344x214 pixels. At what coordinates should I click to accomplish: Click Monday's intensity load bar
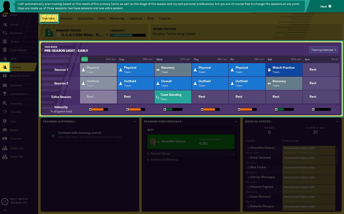[x=98, y=109]
